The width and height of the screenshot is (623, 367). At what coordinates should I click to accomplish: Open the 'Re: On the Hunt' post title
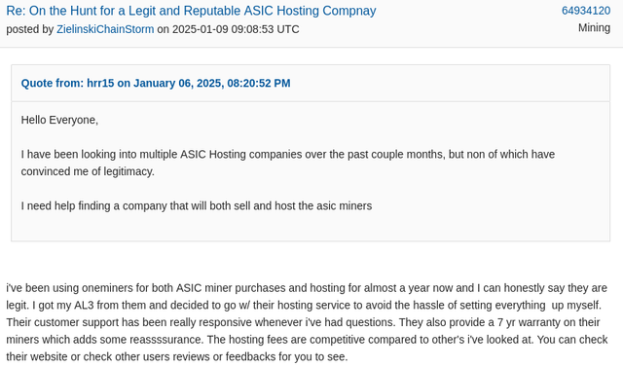[191, 11]
